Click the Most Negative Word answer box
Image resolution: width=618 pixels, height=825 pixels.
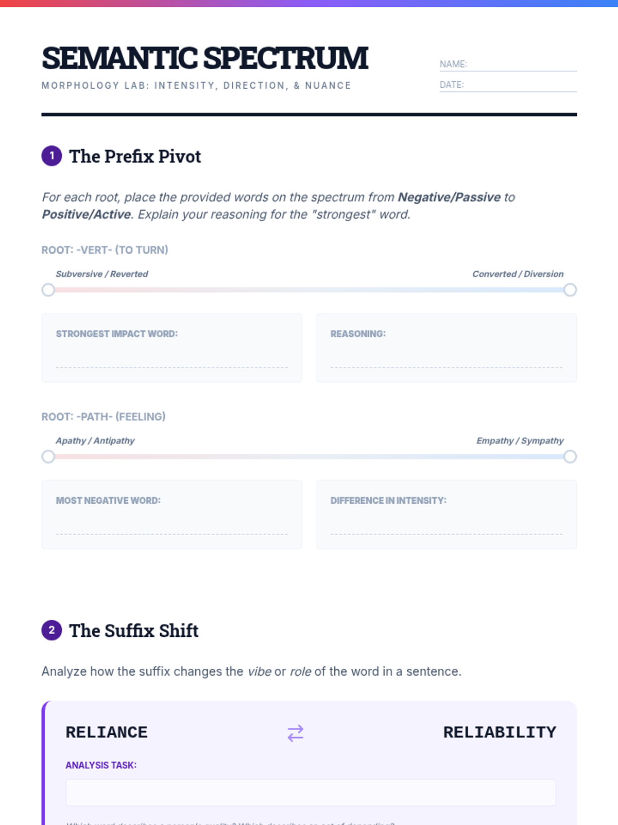click(171, 524)
